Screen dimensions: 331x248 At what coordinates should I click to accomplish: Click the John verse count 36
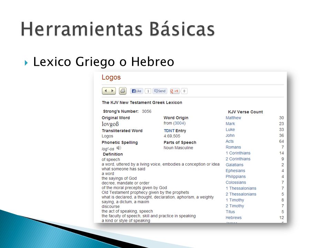point(281,135)
